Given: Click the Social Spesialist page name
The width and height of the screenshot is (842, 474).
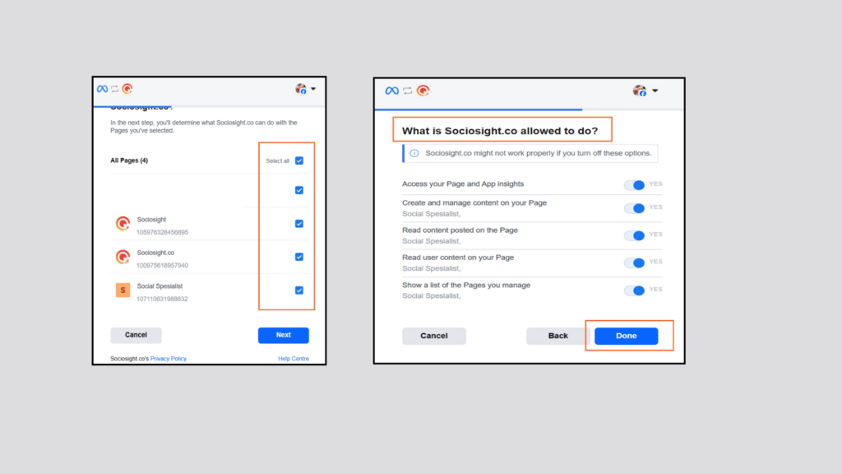Looking at the screenshot, I should pyautogui.click(x=160, y=286).
